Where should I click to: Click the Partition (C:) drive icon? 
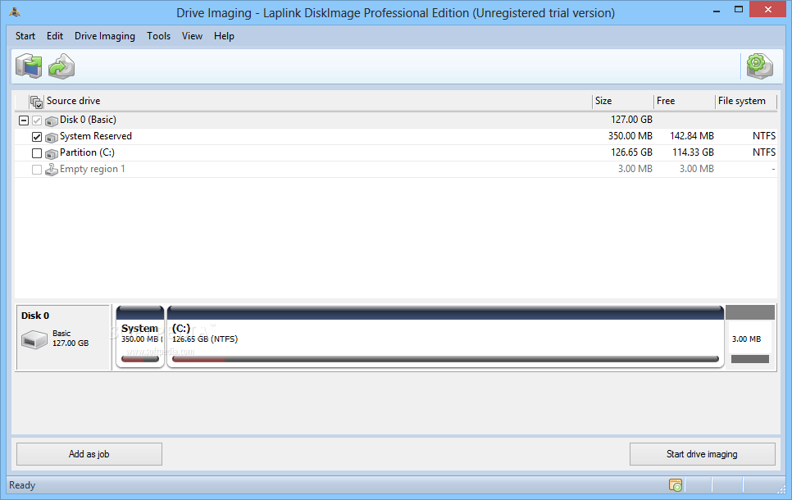(x=52, y=153)
